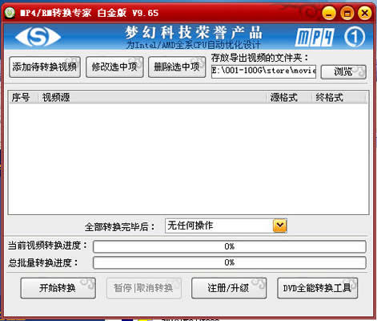The width and height of the screenshot is (377, 321).
Task: Click the MP4 logo in the banner
Action: (315, 37)
